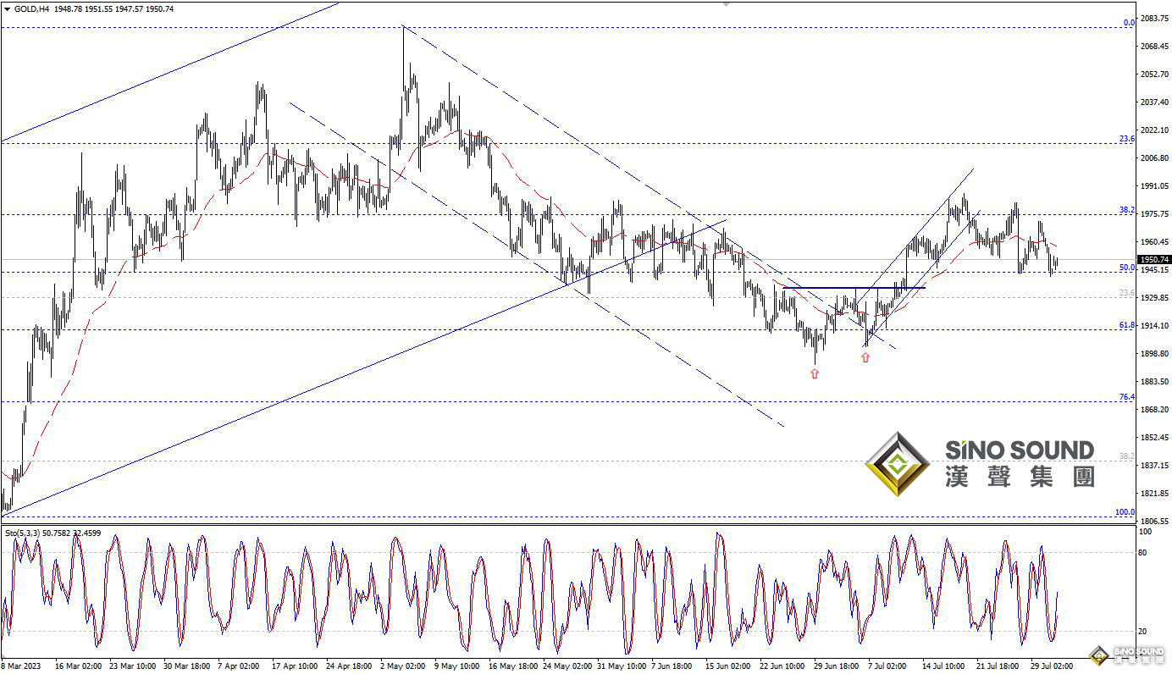Select the 100.0 Fibonacci level label
This screenshot has width=1172, height=674.
pyautogui.click(x=1125, y=512)
